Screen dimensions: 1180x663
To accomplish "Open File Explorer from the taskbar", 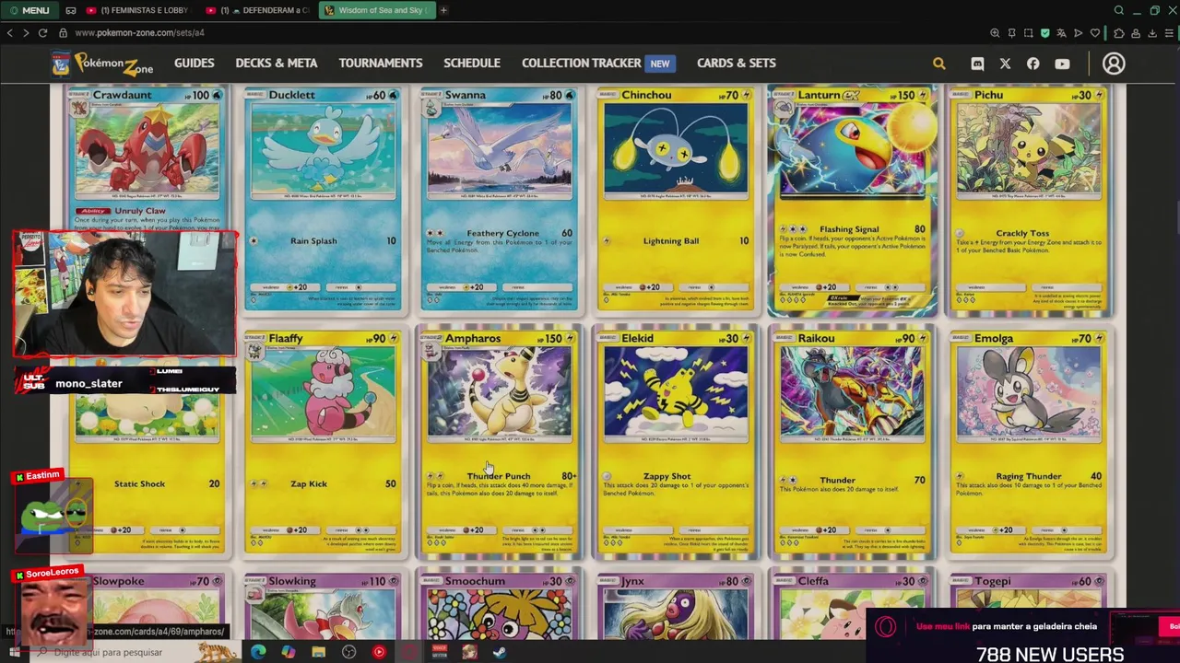I will [x=318, y=652].
